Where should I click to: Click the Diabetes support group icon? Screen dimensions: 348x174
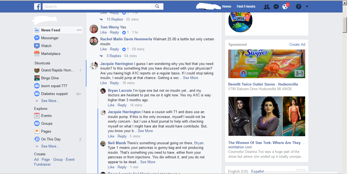(x=37, y=94)
